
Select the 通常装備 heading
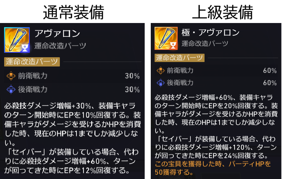click(x=74, y=12)
